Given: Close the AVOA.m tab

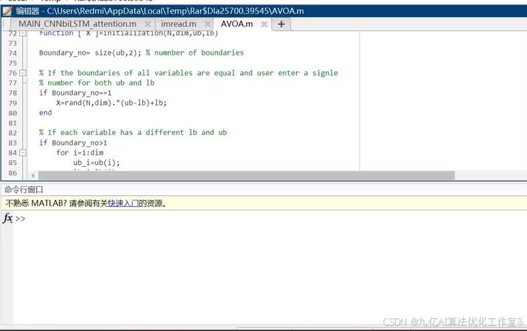Looking at the screenshot, I should tap(264, 24).
